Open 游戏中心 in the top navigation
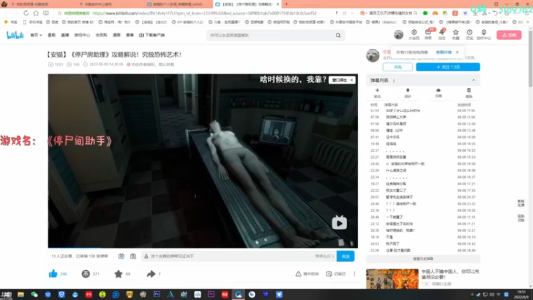The height and width of the screenshot is (300, 533). click(82, 35)
